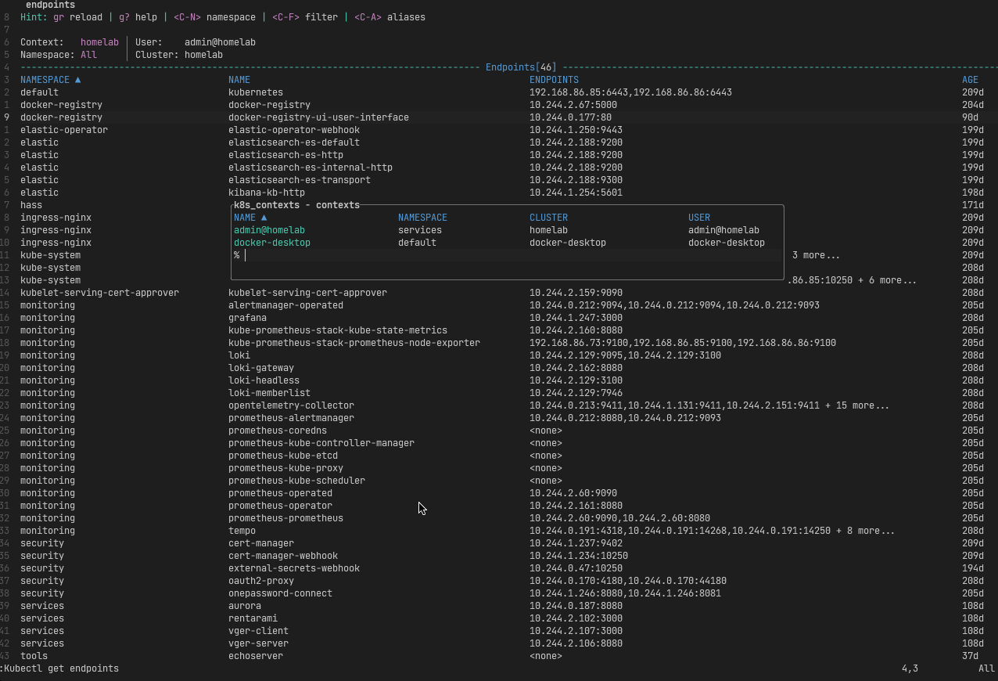The height and width of the screenshot is (681, 998).
Task: Click the 'g? help' hint
Action: [138, 17]
